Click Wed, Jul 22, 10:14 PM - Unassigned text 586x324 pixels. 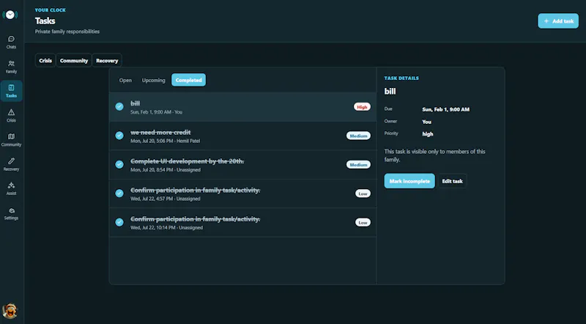click(167, 227)
